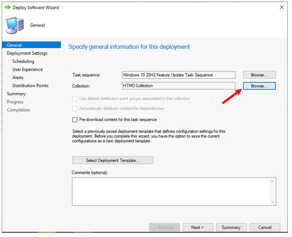Click the disabled Previous button
This screenshot has height=237, width=292.
tap(165, 227)
